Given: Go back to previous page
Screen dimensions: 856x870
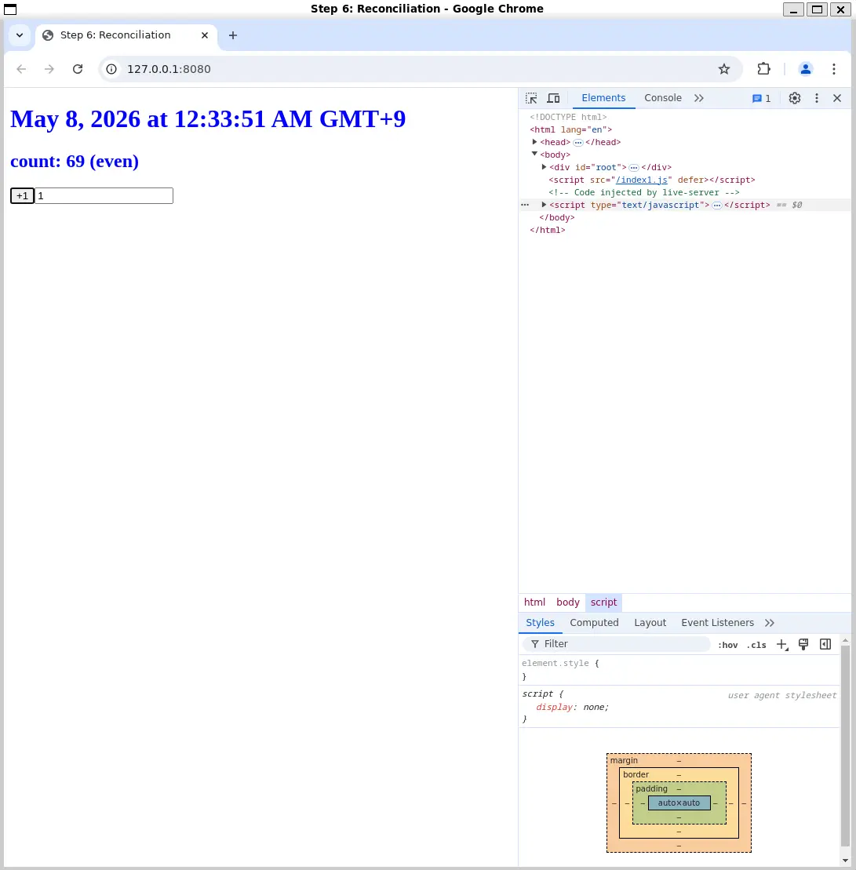Looking at the screenshot, I should point(21,69).
